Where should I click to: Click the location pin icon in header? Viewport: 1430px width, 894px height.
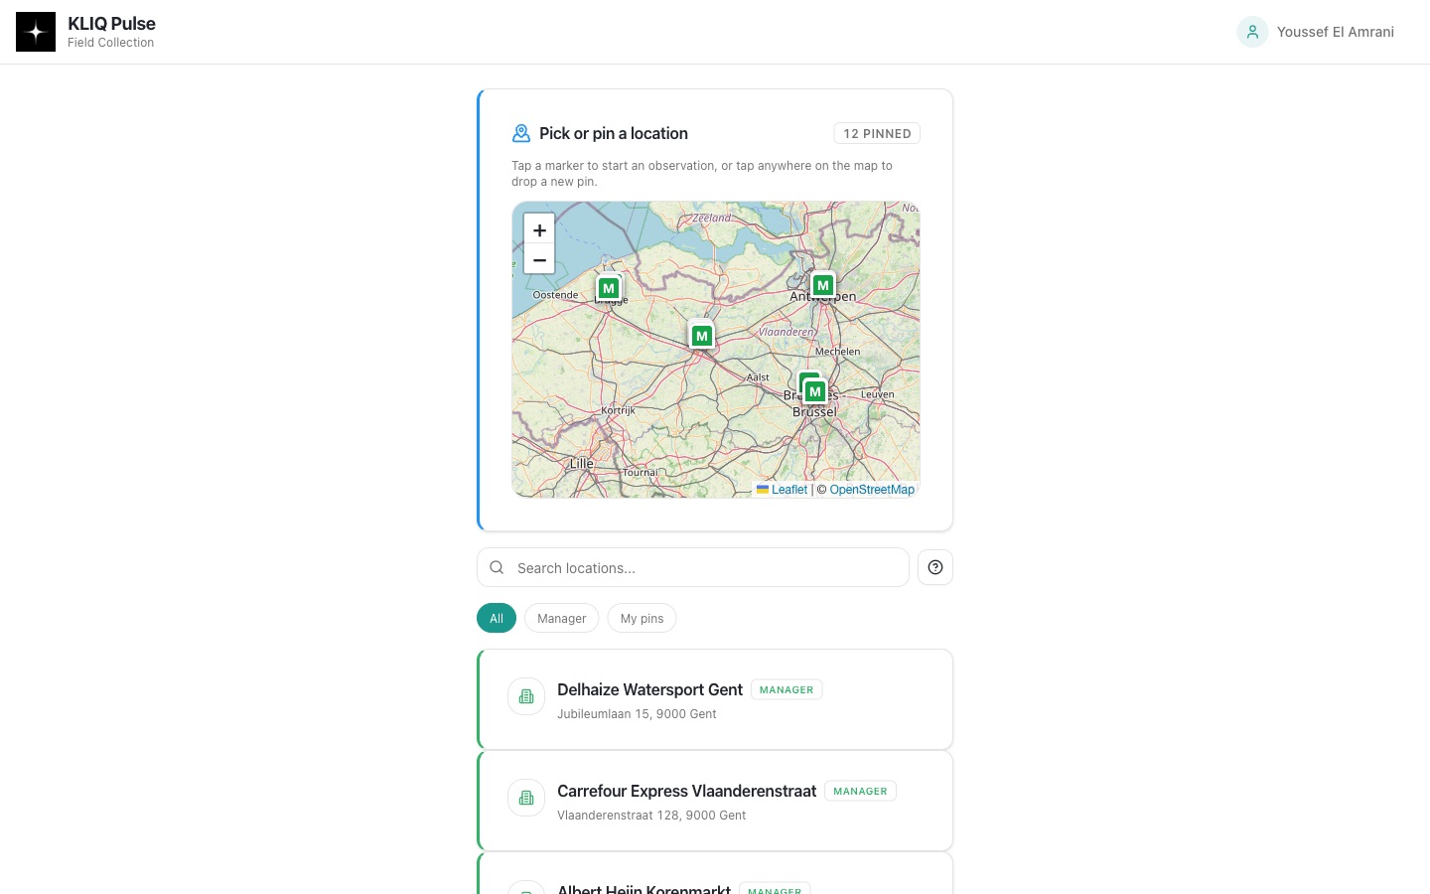click(x=521, y=133)
